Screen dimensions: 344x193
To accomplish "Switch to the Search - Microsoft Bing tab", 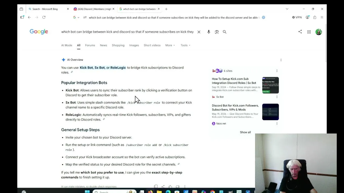I will (48, 9).
